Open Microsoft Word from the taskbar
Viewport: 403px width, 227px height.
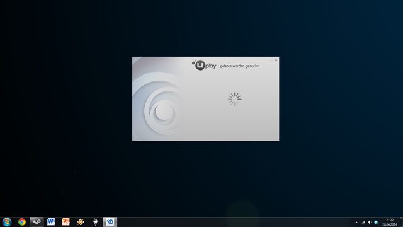coord(51,222)
